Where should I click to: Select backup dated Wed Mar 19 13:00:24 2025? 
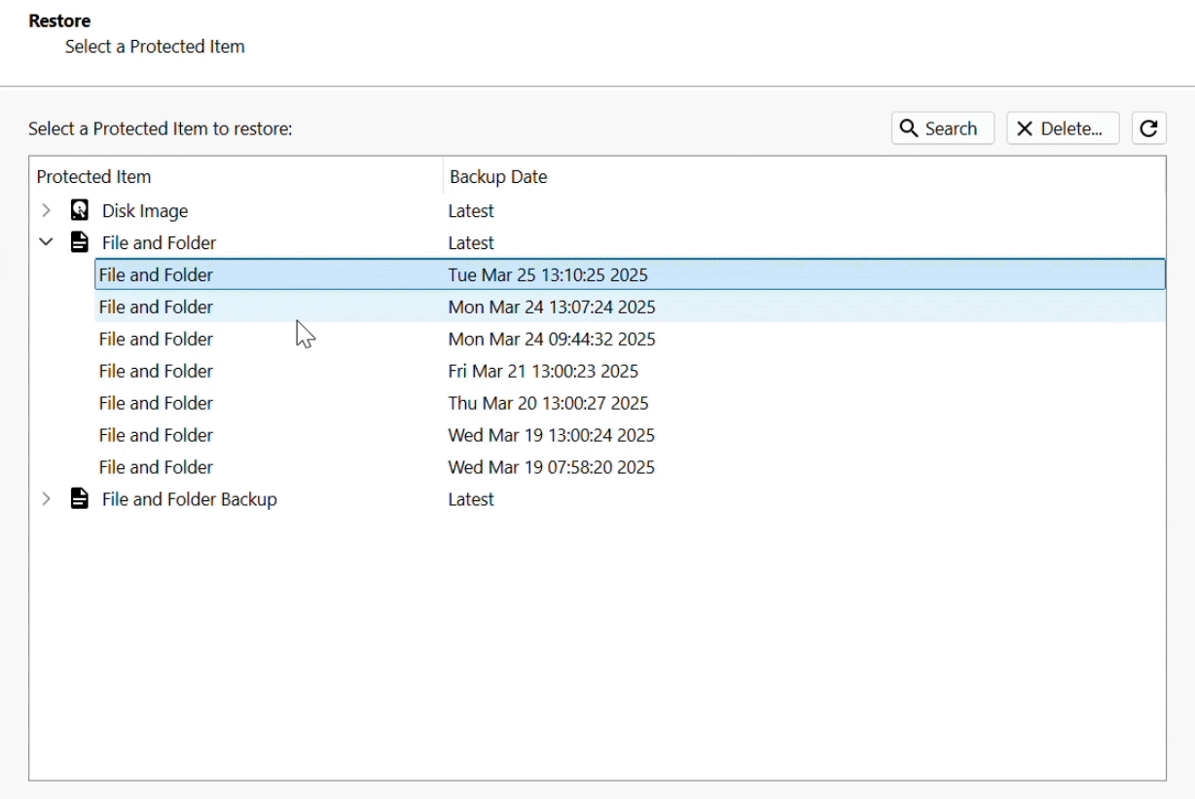[x=630, y=435]
